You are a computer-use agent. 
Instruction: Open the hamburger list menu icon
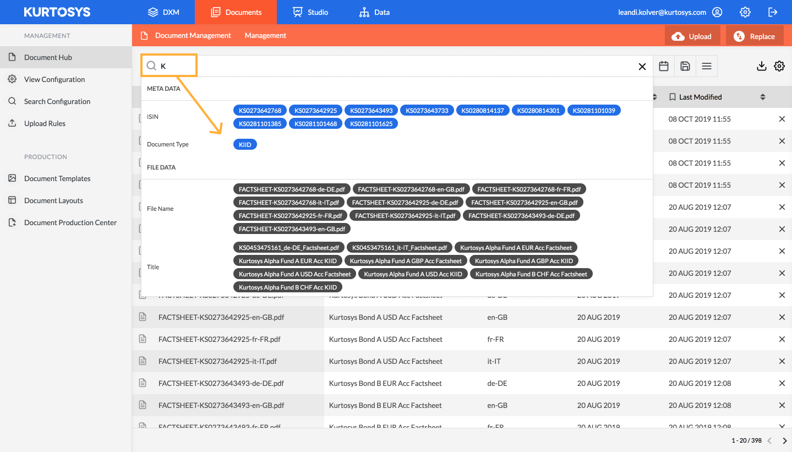click(707, 66)
